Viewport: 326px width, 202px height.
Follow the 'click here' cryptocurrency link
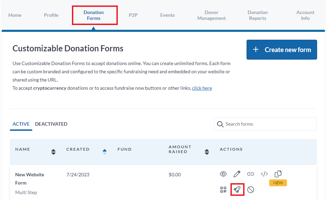[202, 88]
